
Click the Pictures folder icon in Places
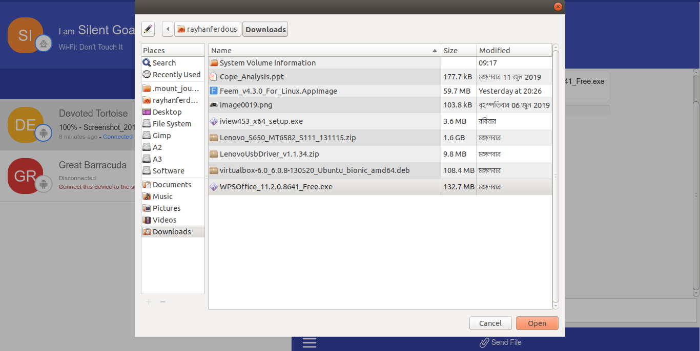coord(147,208)
